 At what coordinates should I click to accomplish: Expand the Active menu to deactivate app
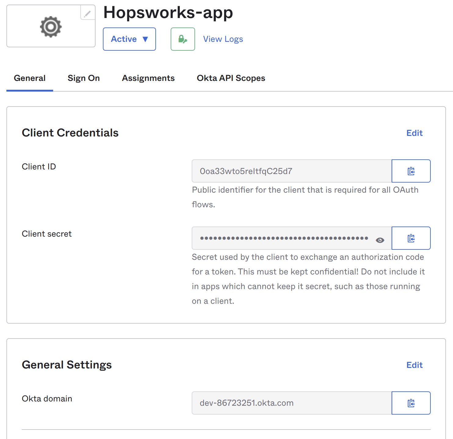129,39
